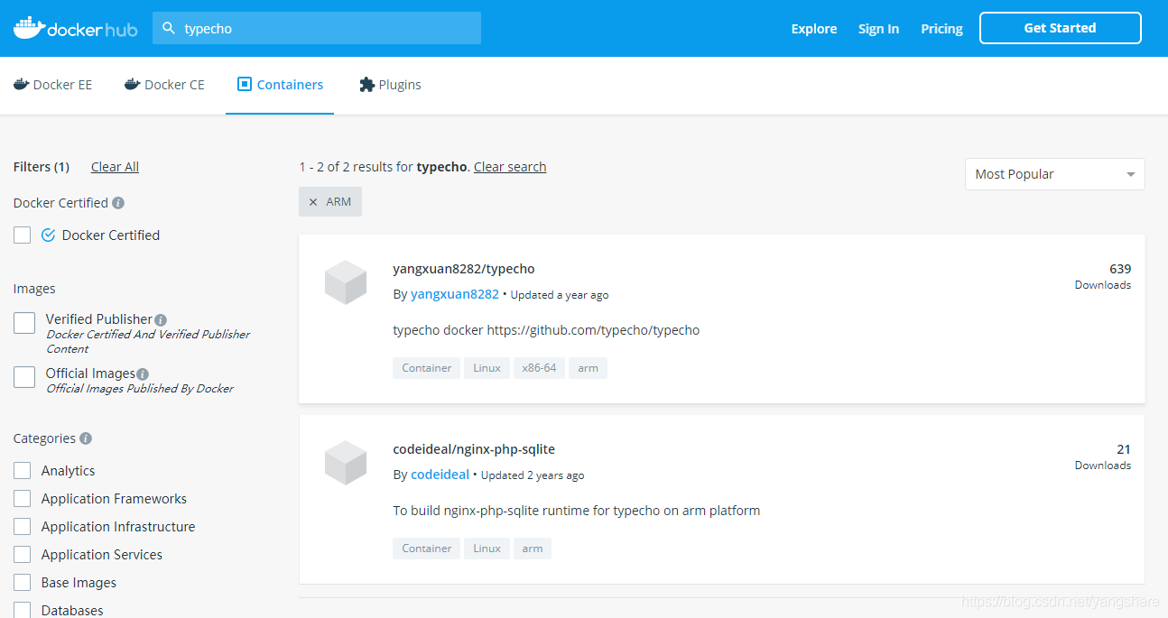Open the codeideal publisher link
This screenshot has width=1168, height=618.
click(x=440, y=475)
